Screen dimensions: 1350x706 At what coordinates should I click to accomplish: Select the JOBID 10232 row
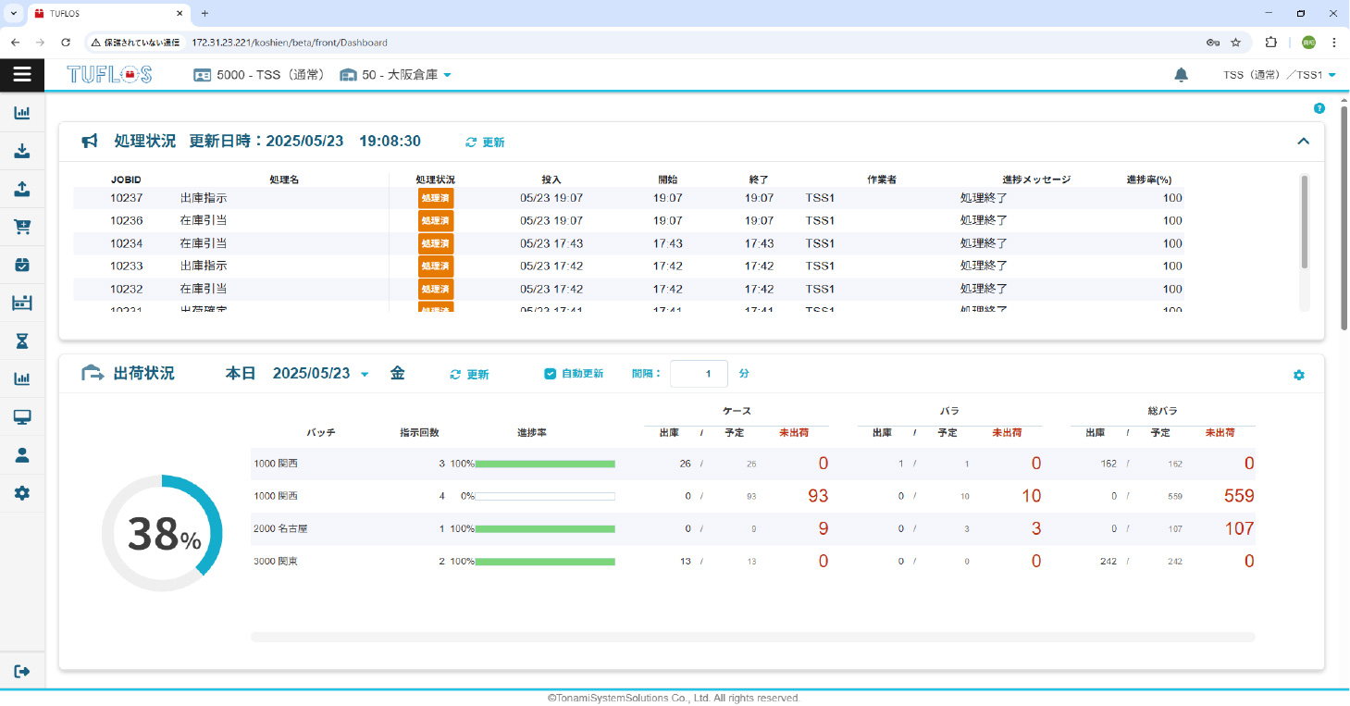[628, 289]
